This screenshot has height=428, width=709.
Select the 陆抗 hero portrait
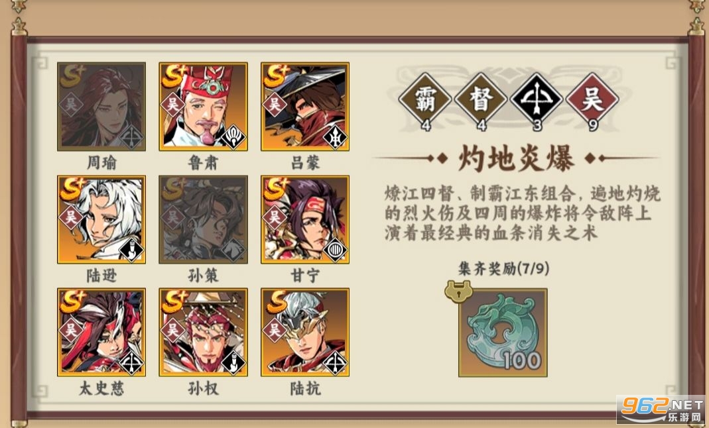coord(305,333)
